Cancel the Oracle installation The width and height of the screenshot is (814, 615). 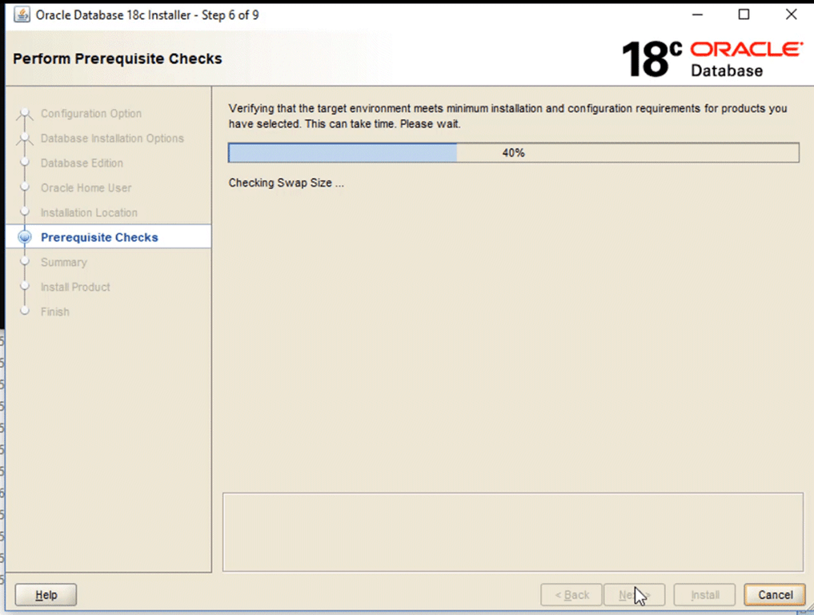point(775,595)
